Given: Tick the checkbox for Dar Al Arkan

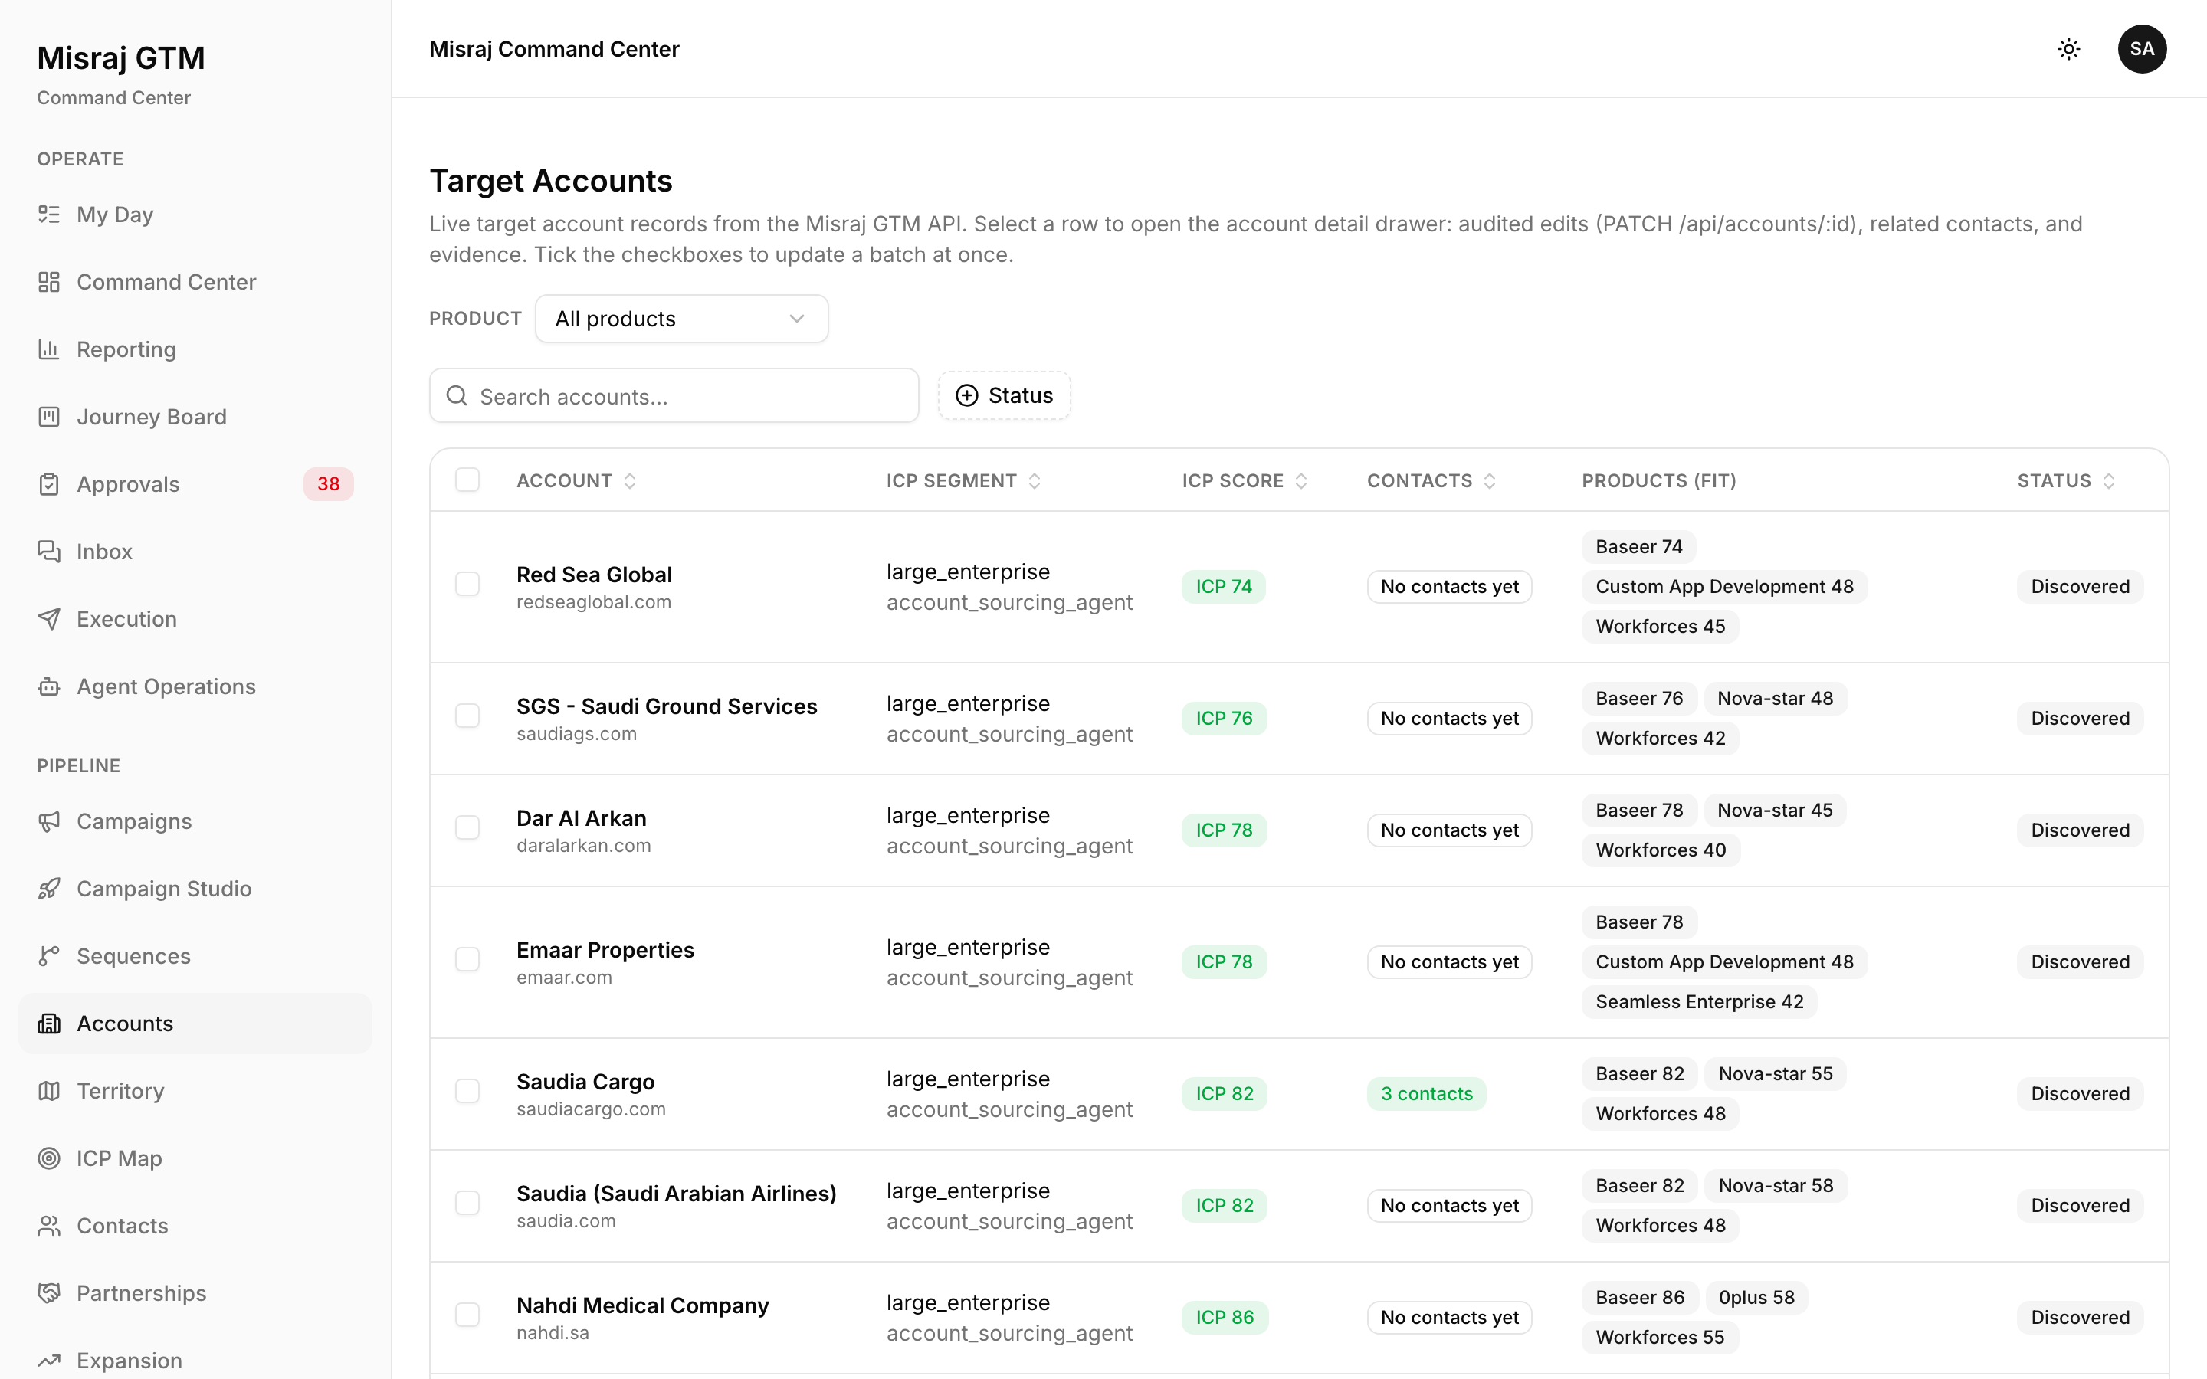Looking at the screenshot, I should tap(467, 827).
